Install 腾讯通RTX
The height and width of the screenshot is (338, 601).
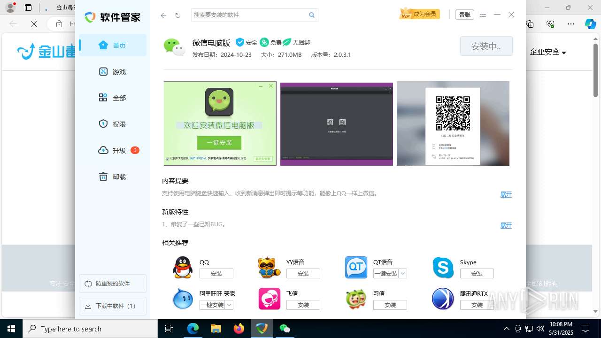[477, 305]
